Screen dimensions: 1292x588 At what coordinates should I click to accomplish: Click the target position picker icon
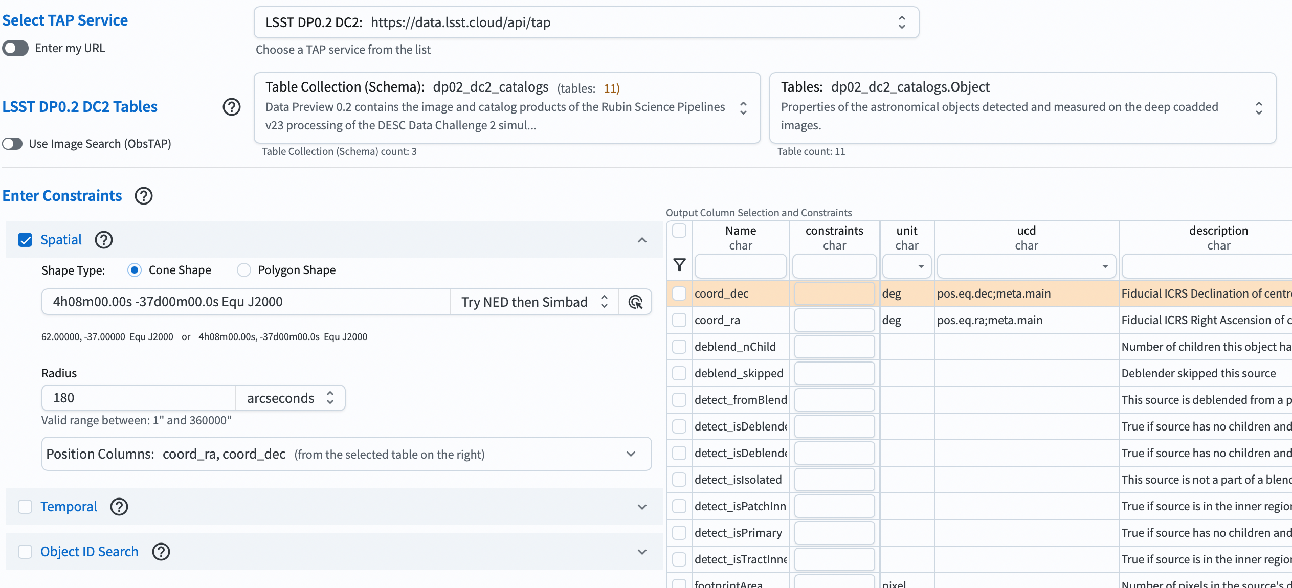(635, 302)
